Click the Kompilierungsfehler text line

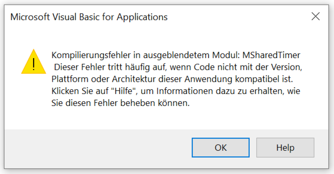176,55
